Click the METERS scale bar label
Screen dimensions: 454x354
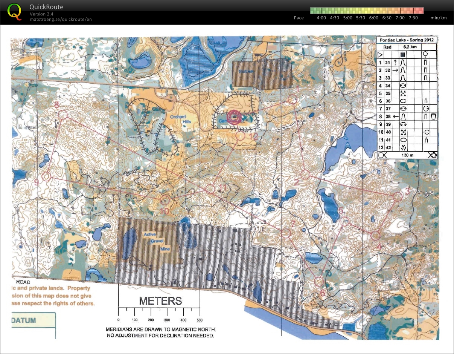(x=160, y=301)
